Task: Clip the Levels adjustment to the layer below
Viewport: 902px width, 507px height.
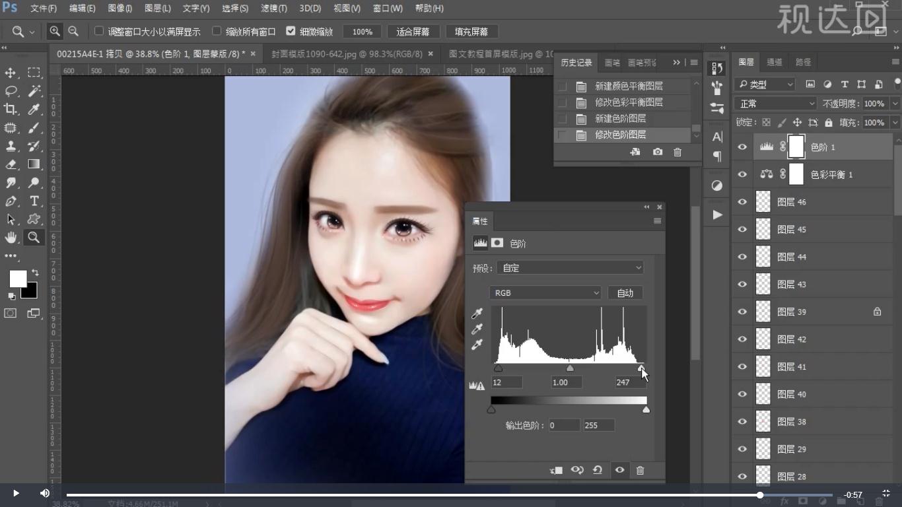Action: pos(556,470)
